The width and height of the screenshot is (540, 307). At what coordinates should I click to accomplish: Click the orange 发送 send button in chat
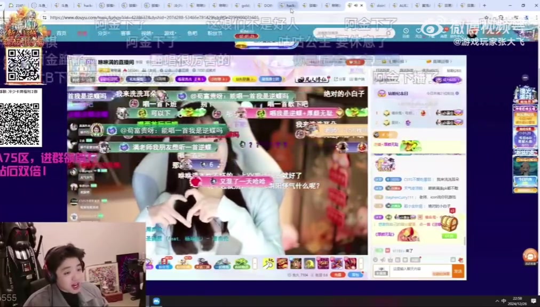[458, 271]
